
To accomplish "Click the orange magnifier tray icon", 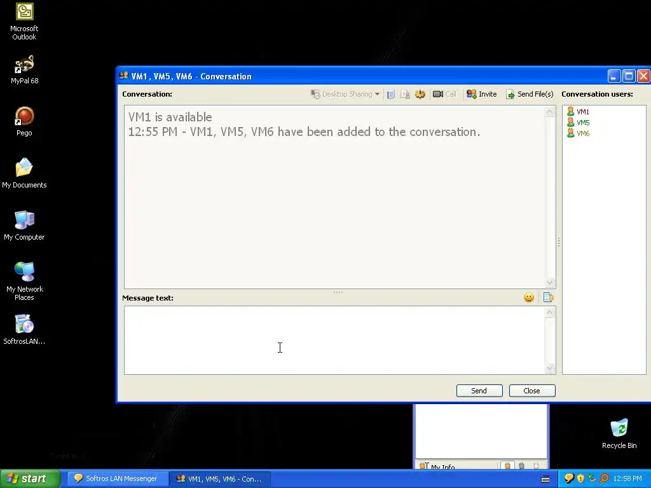I will [x=604, y=478].
